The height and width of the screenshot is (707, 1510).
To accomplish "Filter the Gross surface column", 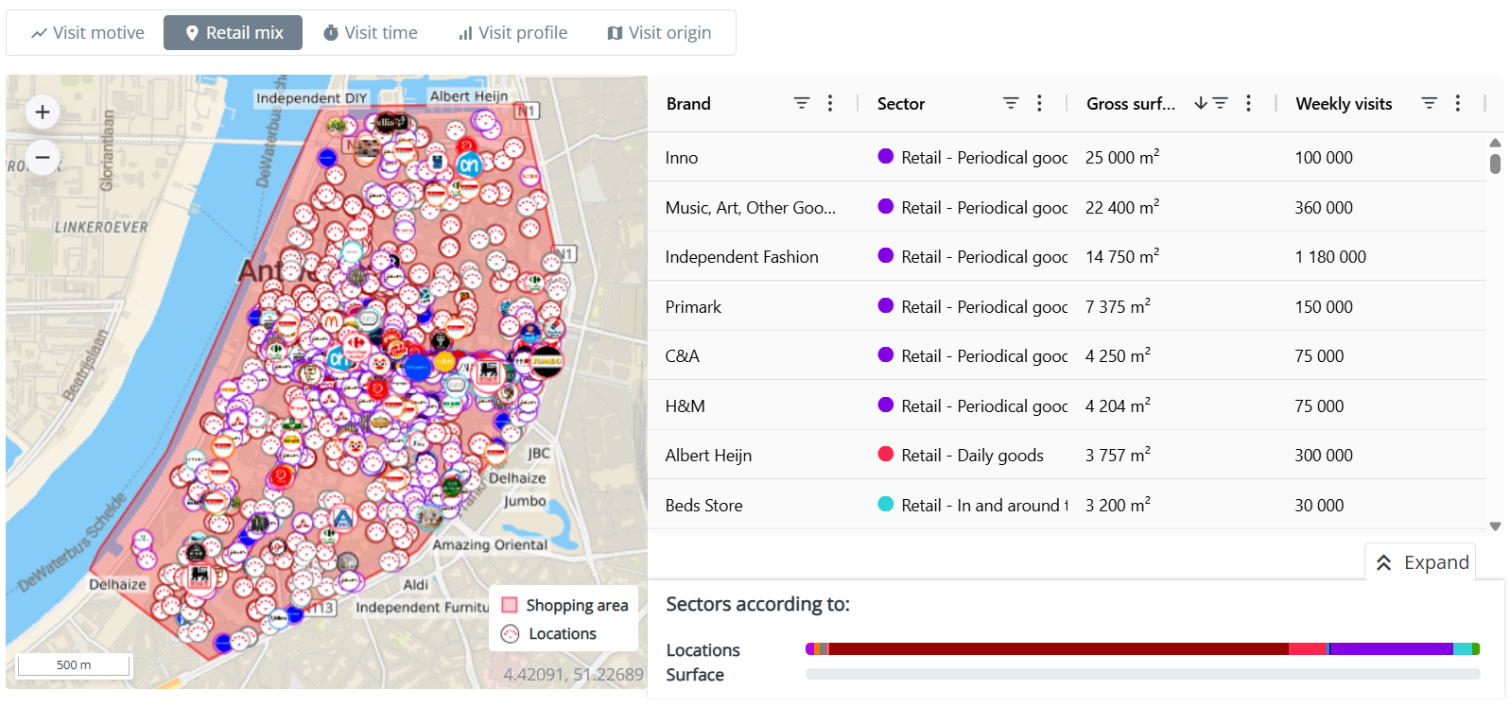I will coord(1221,103).
